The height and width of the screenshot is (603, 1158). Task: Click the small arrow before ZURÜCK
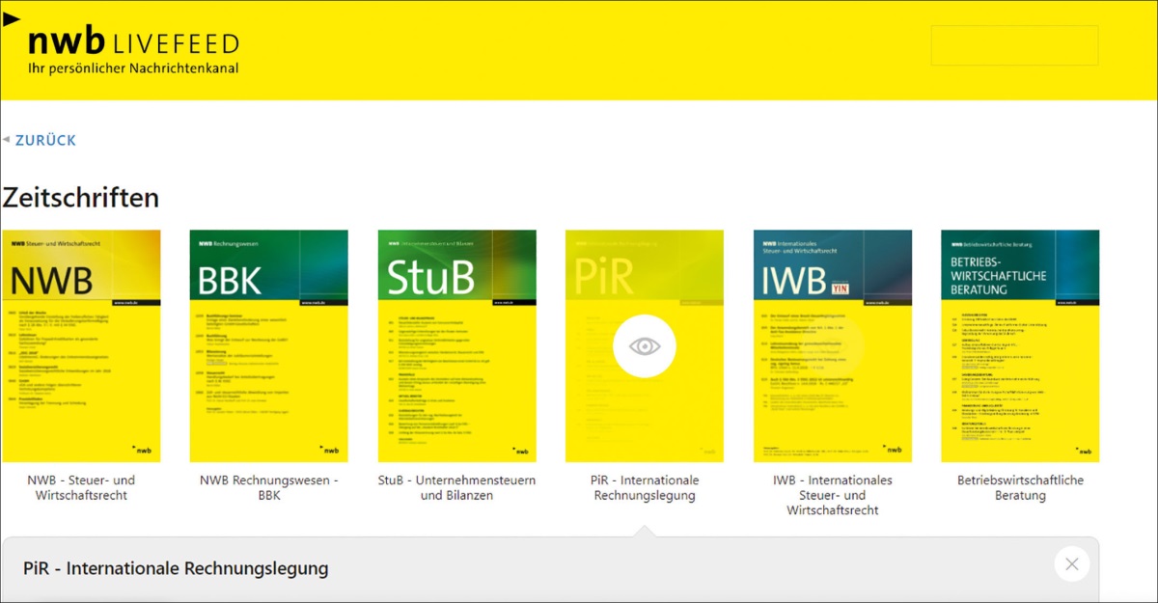pyautogui.click(x=7, y=139)
